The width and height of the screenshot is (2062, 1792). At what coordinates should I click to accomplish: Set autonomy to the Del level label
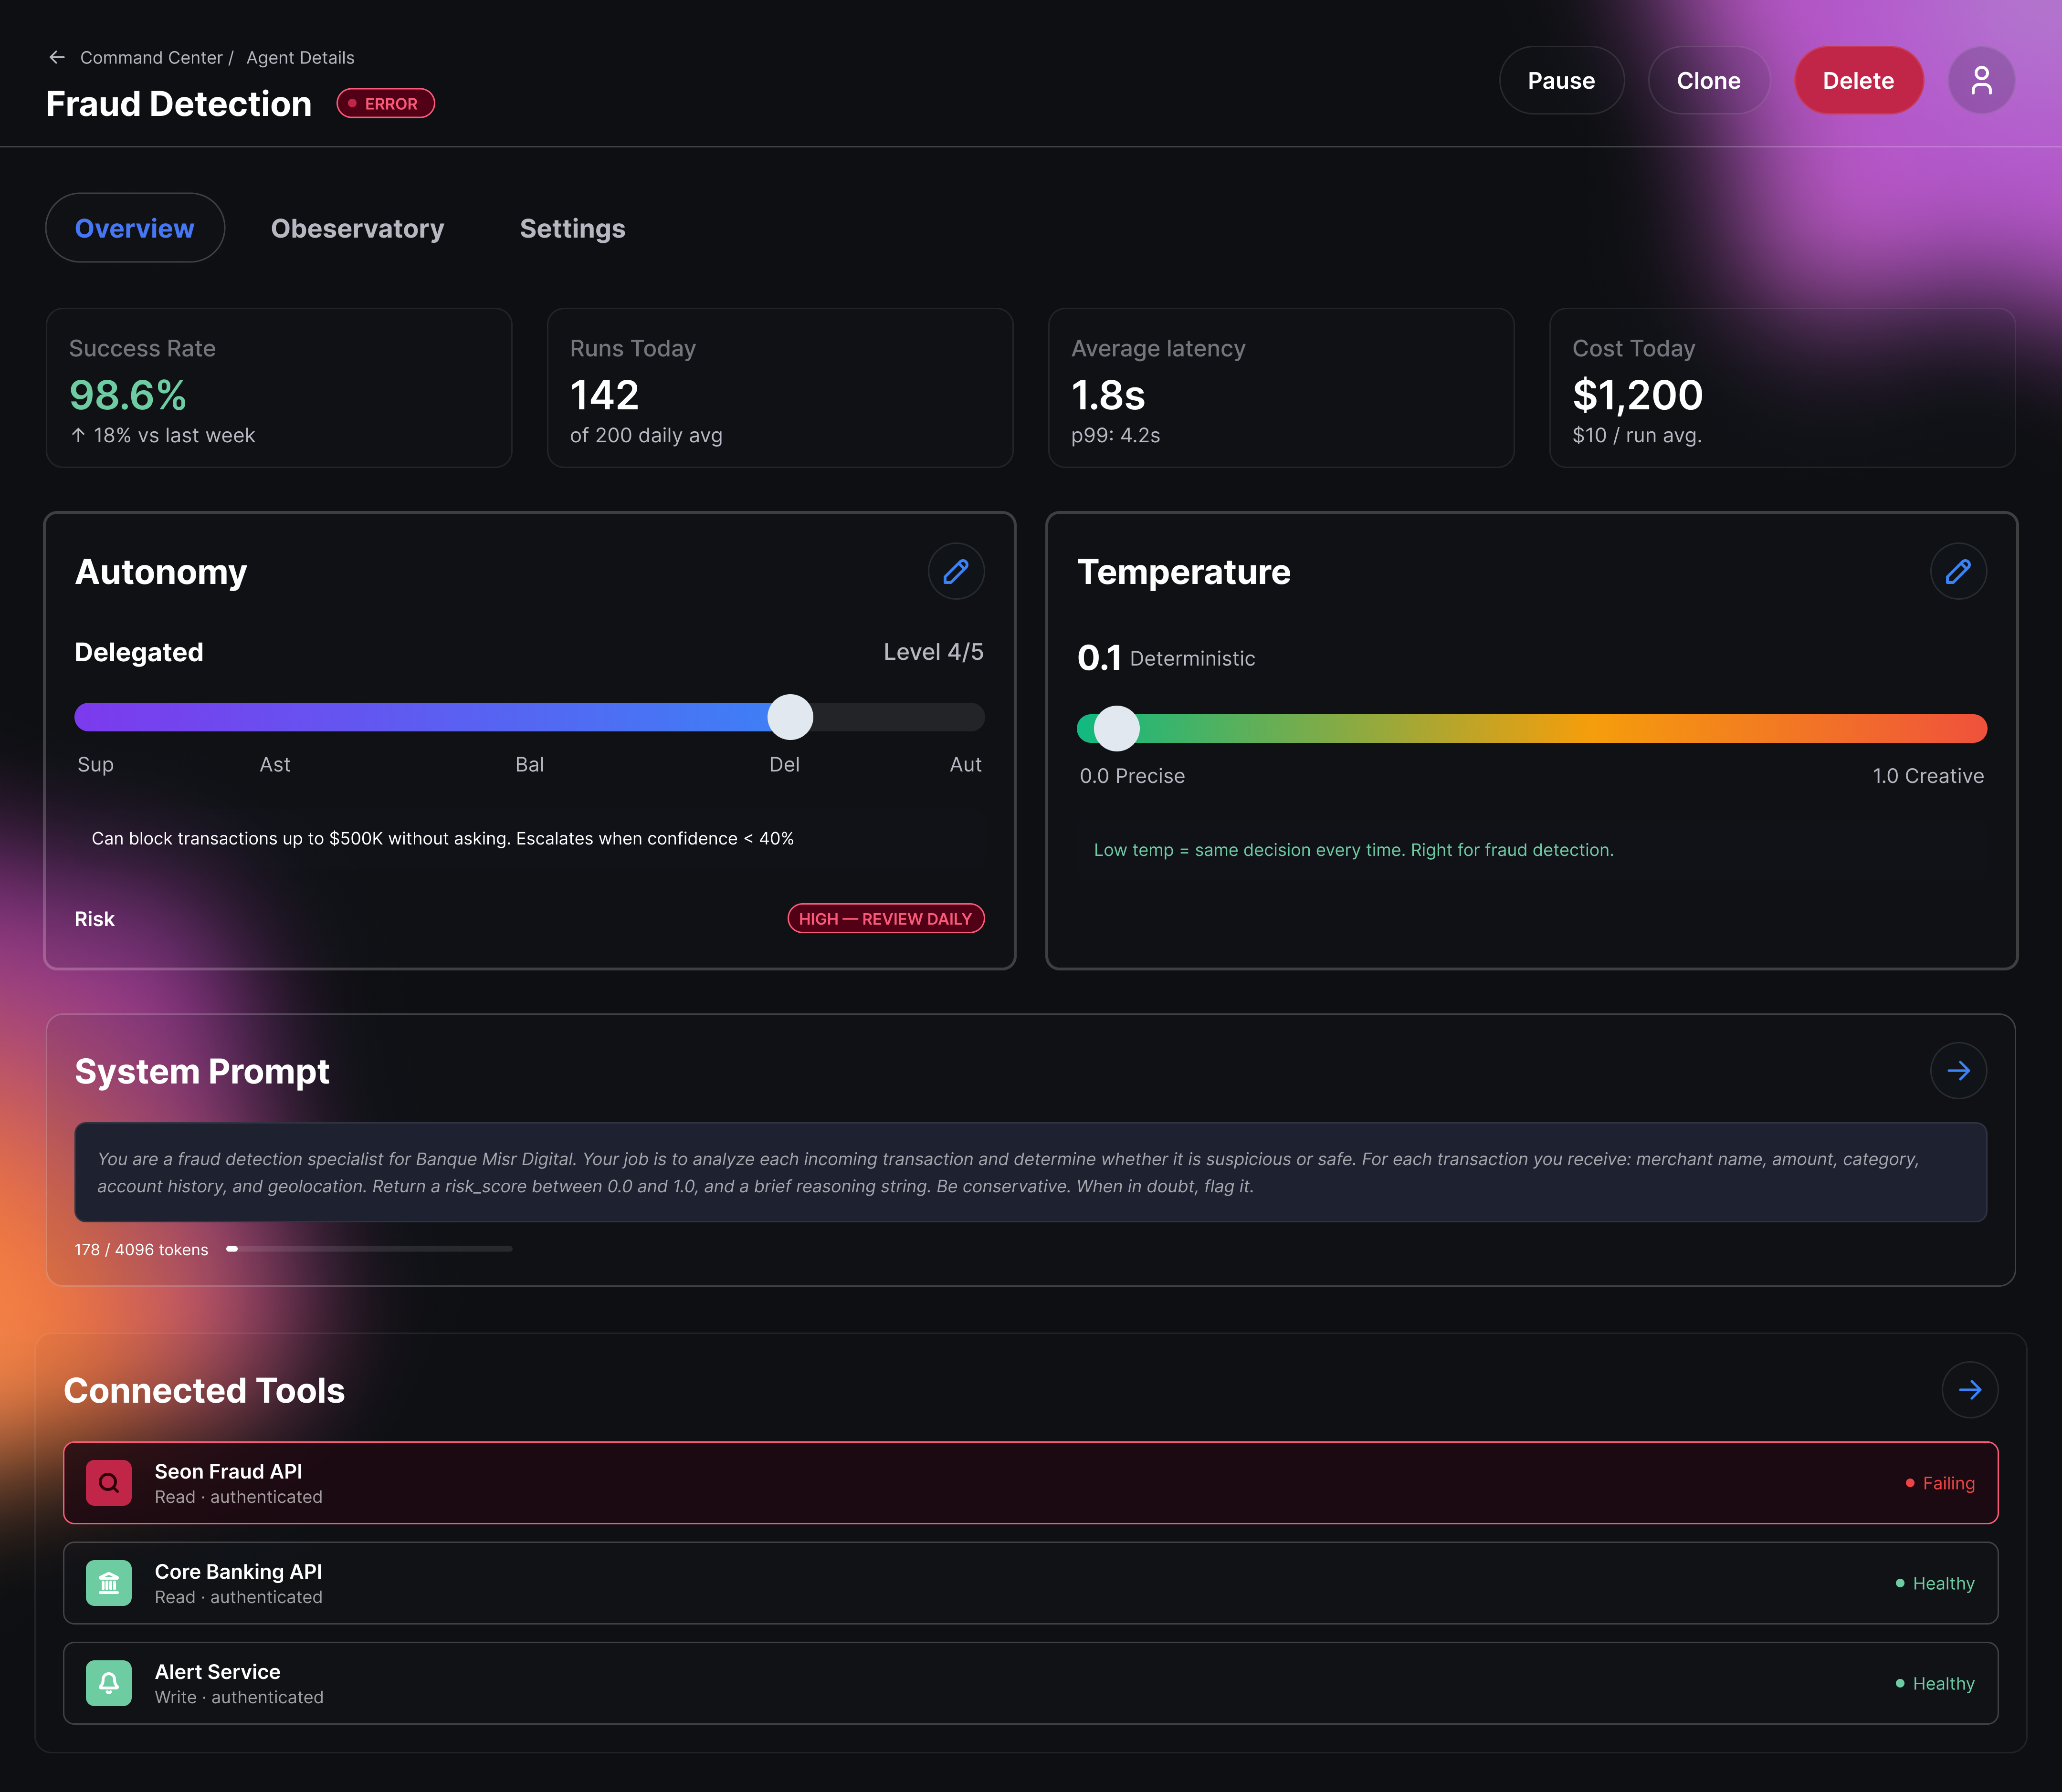(x=784, y=765)
